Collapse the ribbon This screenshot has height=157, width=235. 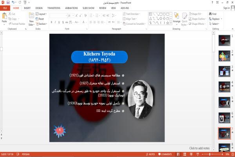click(232, 29)
